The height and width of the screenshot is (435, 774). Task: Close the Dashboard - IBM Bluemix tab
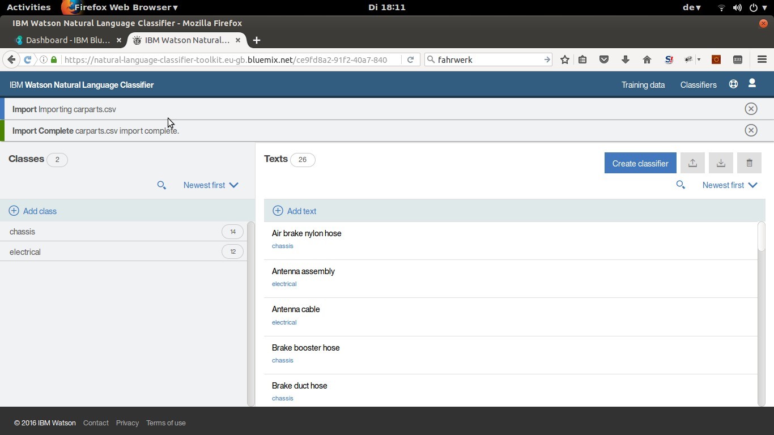pos(118,40)
